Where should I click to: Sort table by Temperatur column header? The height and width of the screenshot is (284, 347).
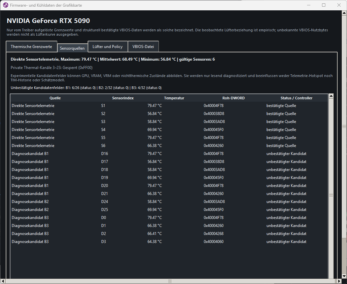174,98
